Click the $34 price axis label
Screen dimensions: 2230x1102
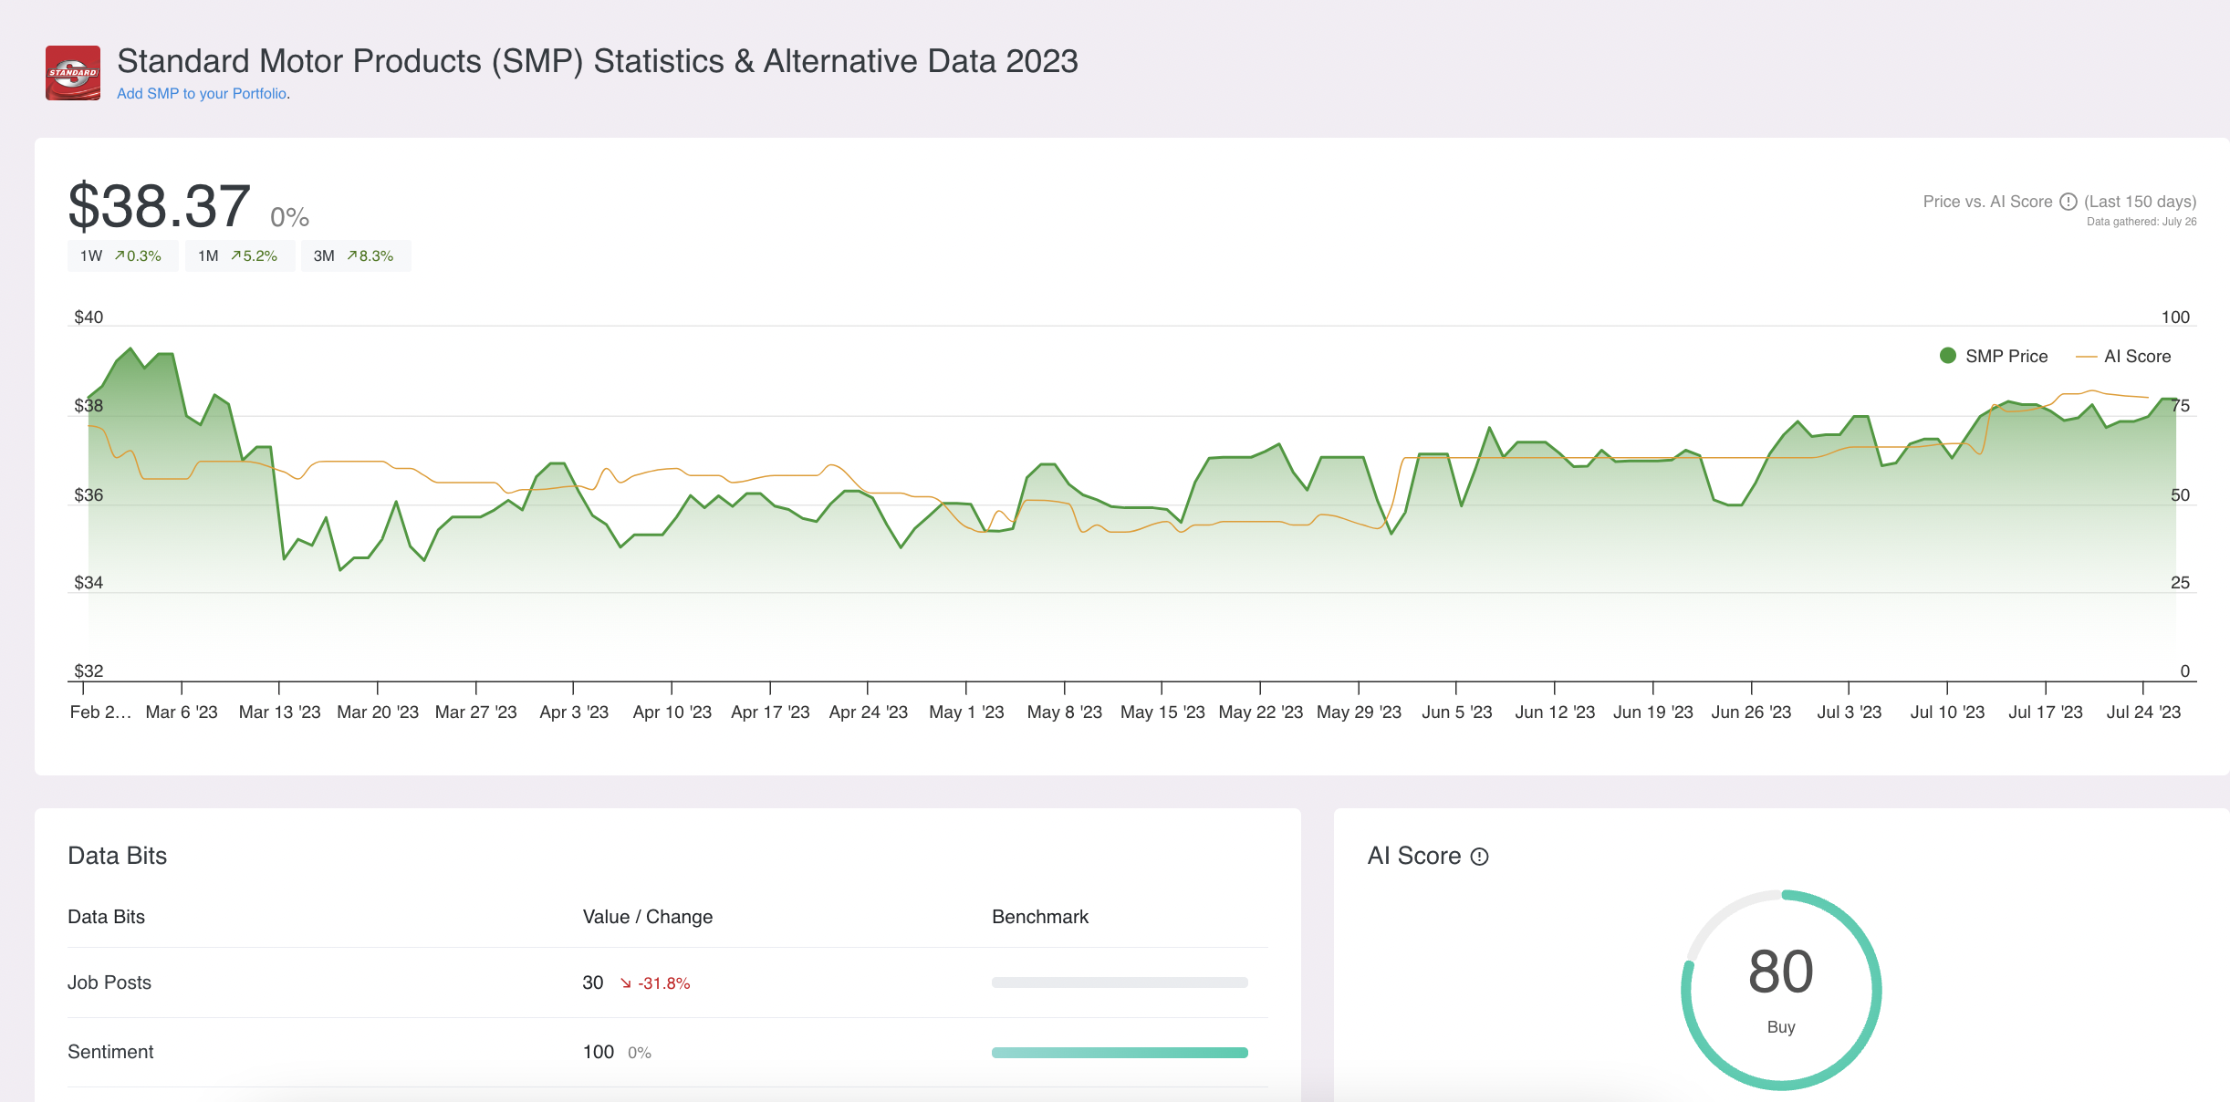pyautogui.click(x=89, y=583)
